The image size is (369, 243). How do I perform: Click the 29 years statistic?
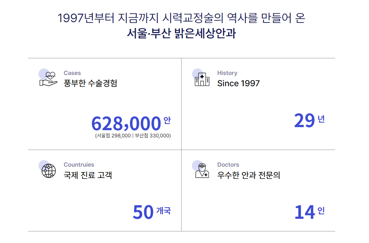pos(304,121)
